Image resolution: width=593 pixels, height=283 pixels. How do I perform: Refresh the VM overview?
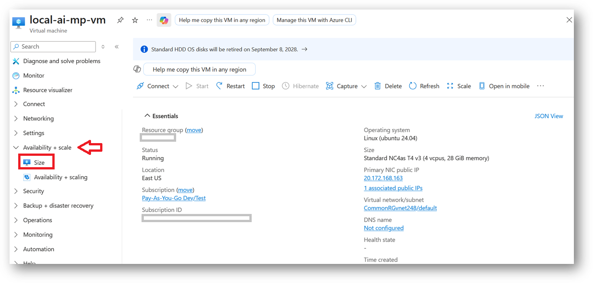(424, 86)
